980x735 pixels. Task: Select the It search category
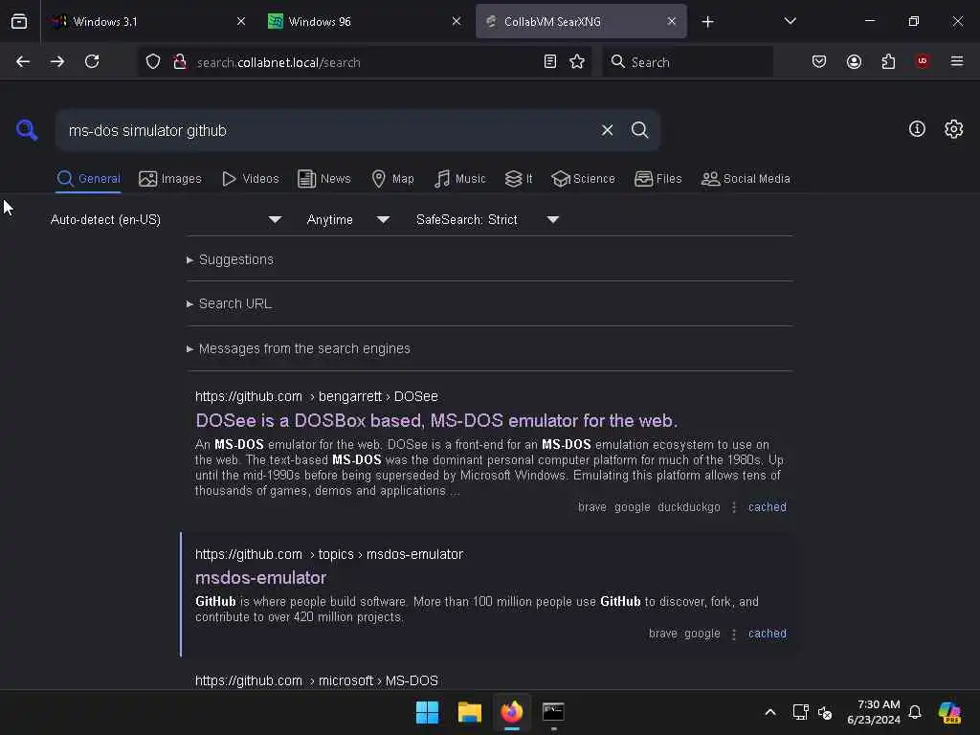coord(519,179)
